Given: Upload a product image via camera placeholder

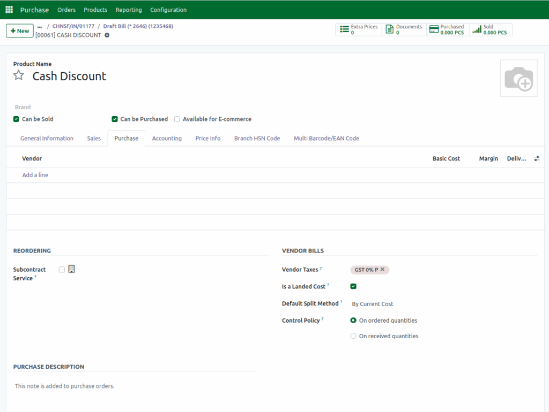Looking at the screenshot, I should 518,78.
